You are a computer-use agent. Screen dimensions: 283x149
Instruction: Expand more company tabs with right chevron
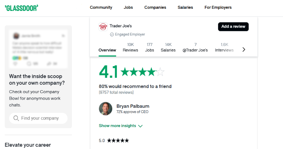click(x=244, y=50)
